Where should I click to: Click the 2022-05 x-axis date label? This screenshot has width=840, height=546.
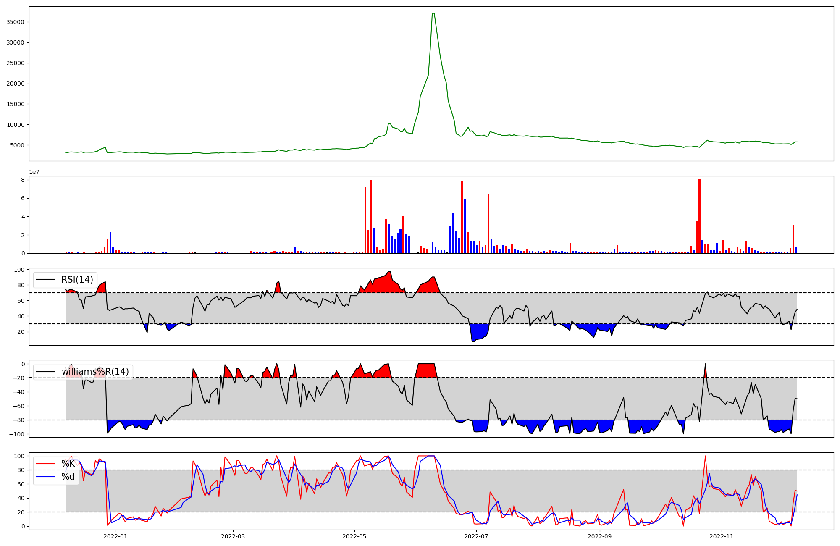tap(354, 536)
